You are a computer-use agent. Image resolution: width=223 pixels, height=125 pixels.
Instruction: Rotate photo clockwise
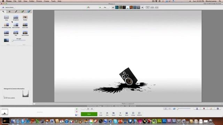click(92, 109)
